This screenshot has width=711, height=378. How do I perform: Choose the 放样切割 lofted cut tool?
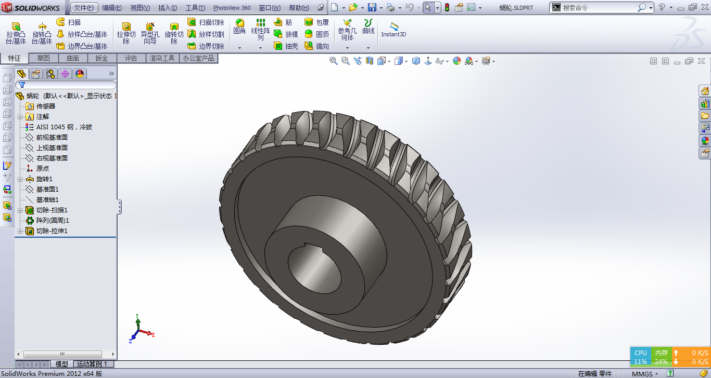coord(206,34)
